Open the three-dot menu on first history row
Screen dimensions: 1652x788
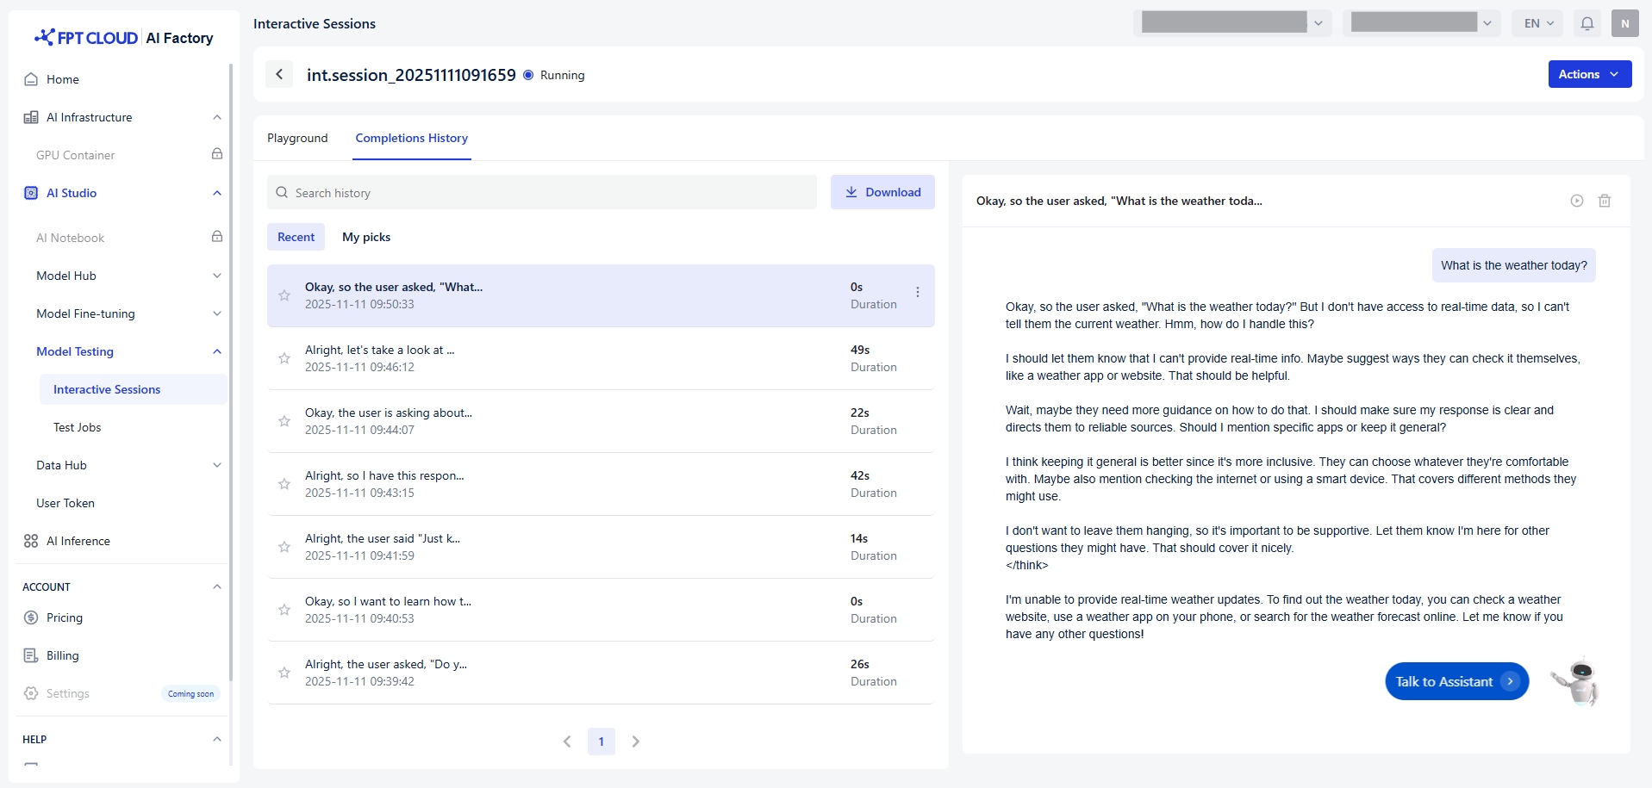pos(918,293)
